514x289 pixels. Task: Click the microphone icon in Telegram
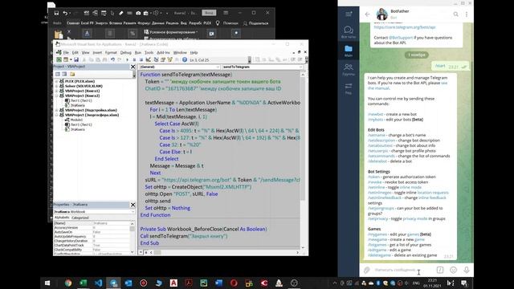click(x=467, y=270)
